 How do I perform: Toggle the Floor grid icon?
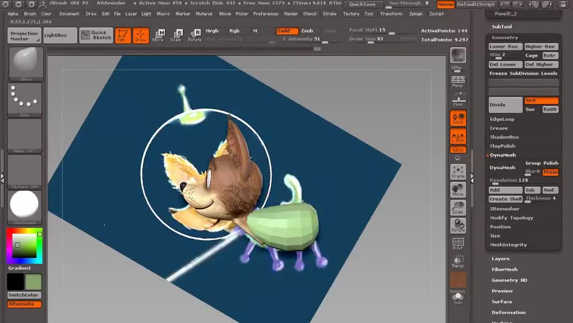click(458, 101)
